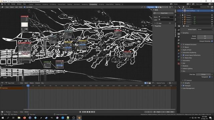
Task: Open the Output properties tab printer icon
Action: pos(179,37)
